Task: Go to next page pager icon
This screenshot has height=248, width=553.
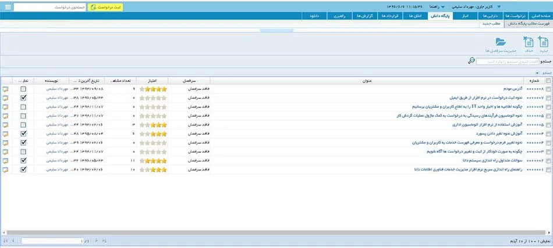Action: pos(96,241)
